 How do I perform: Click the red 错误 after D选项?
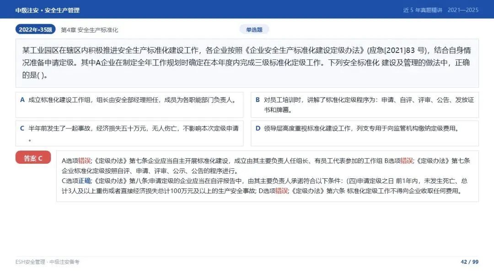282,191
